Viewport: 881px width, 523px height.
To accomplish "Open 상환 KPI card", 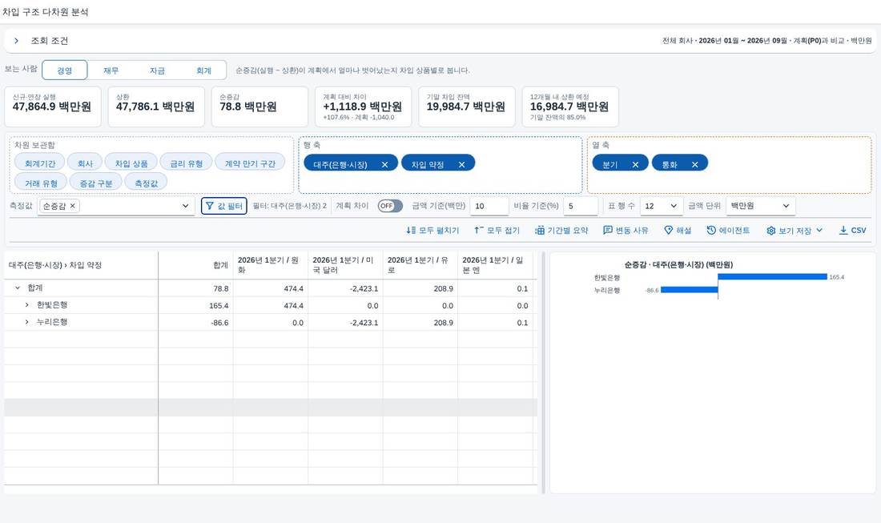I will click(156, 107).
